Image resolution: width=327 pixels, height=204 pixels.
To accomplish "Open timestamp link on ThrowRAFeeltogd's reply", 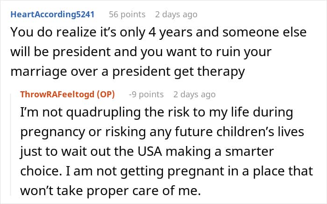I will tap(194, 95).
